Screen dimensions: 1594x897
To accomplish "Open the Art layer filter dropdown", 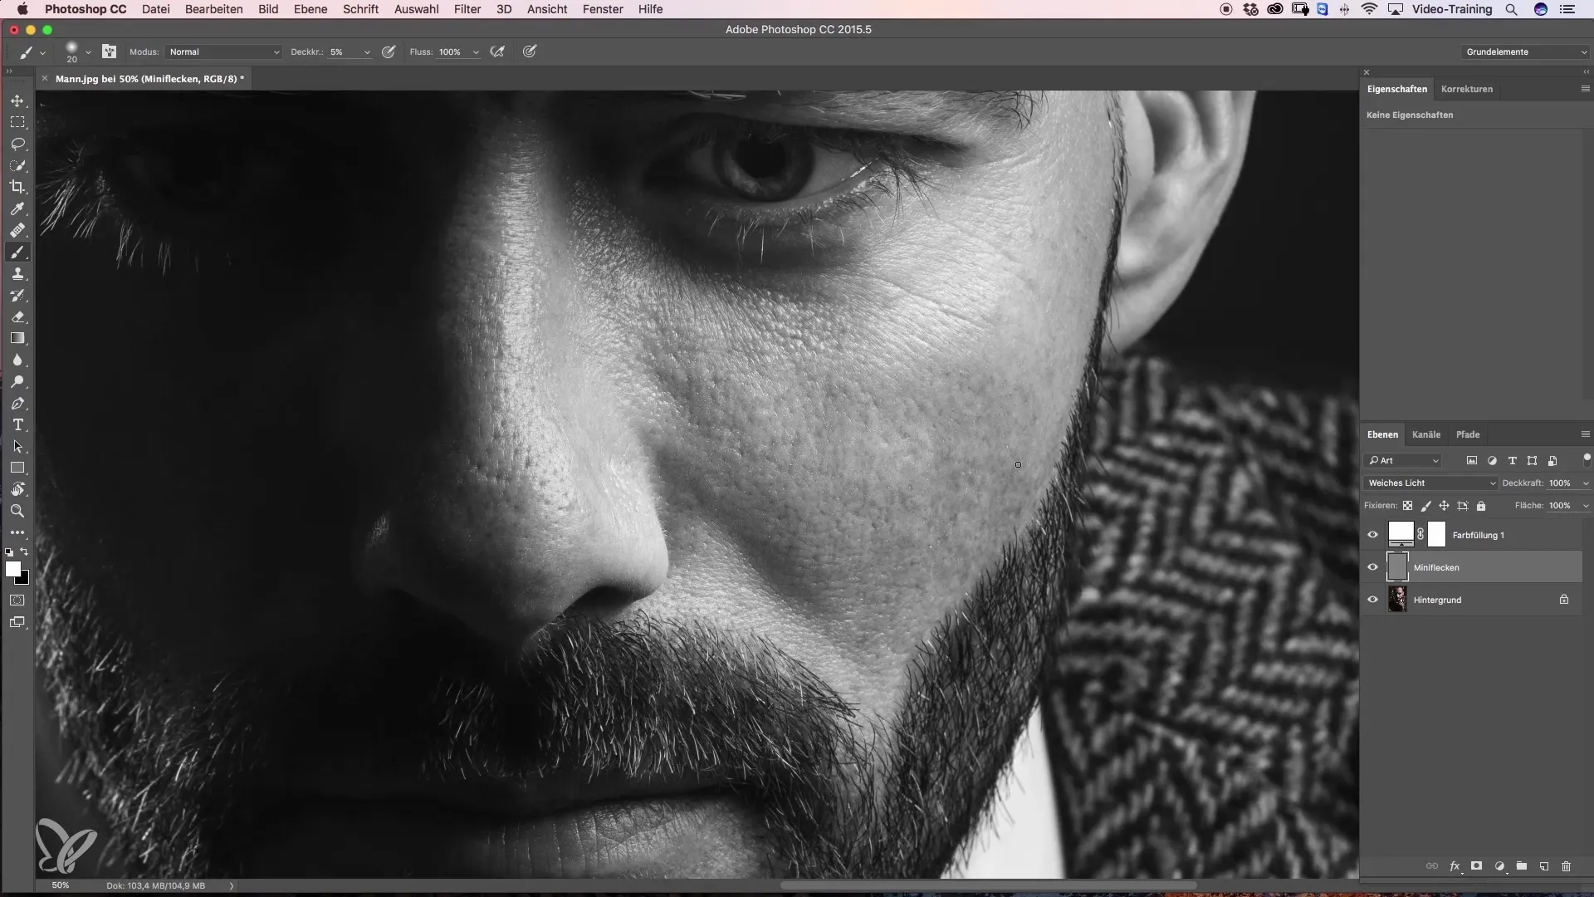I will pyautogui.click(x=1403, y=460).
